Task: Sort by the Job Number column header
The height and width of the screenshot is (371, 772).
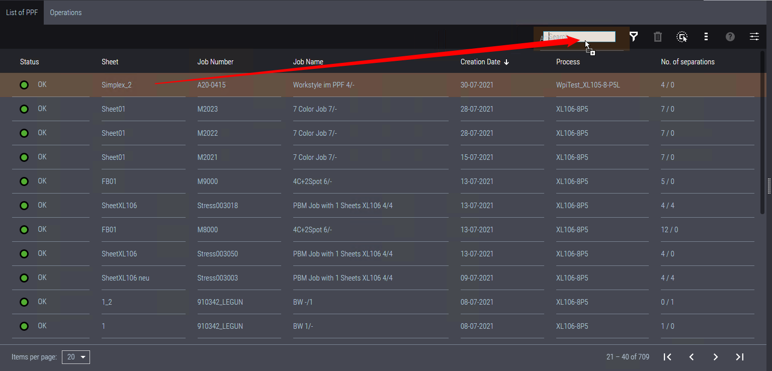Action: (215, 62)
